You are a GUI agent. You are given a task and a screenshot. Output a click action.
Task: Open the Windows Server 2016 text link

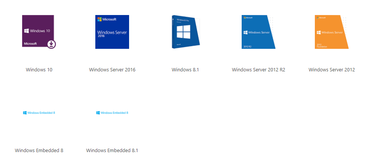click(x=112, y=69)
